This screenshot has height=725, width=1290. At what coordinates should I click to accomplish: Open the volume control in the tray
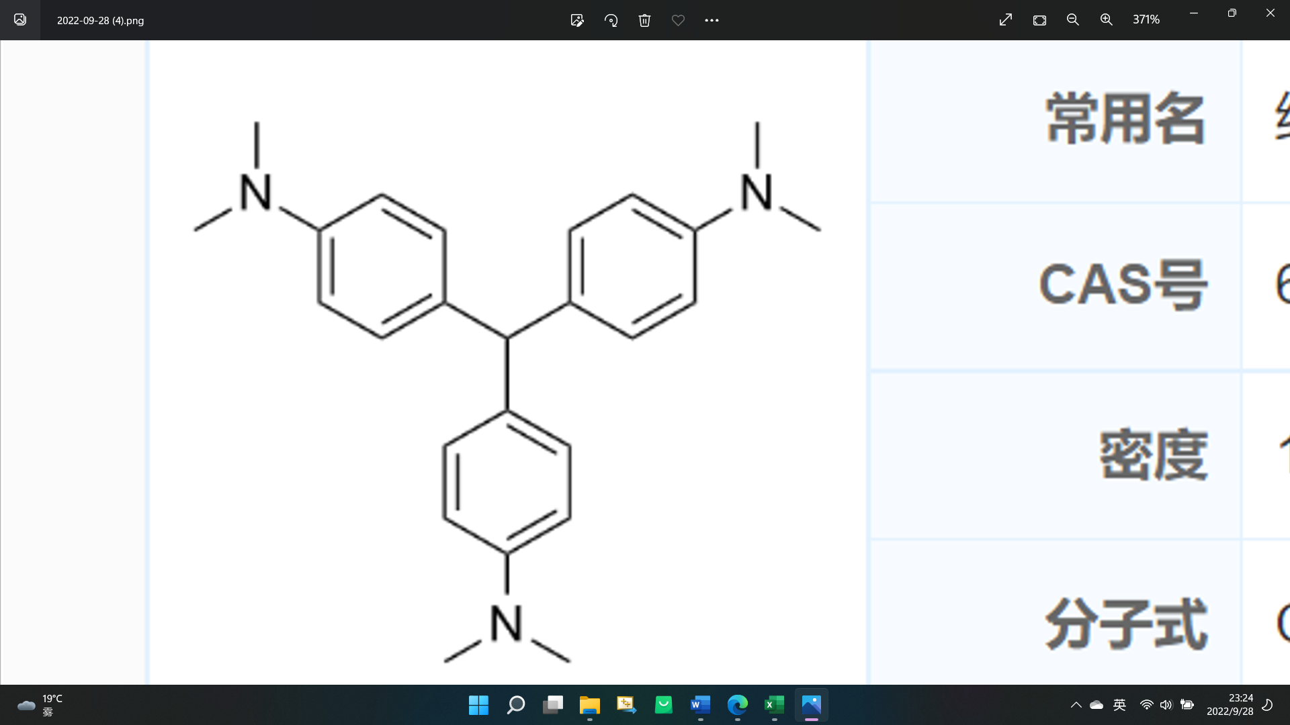click(1166, 705)
